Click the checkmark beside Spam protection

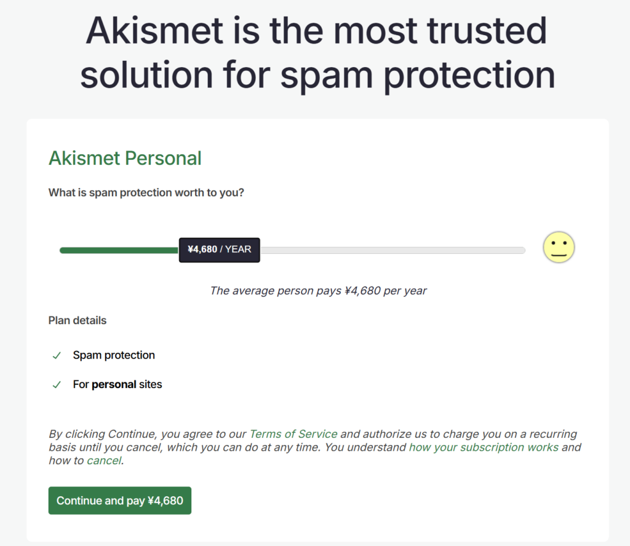pos(57,355)
